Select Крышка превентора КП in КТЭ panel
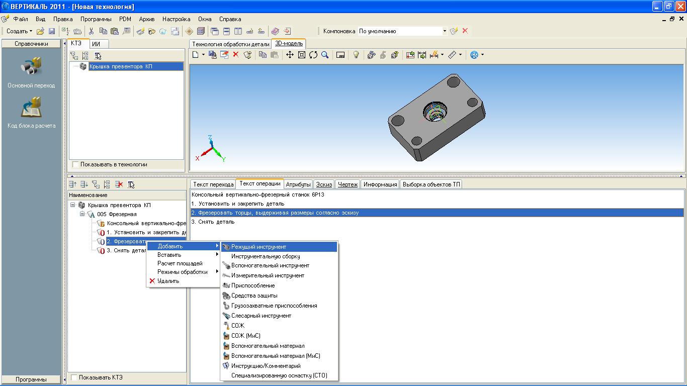 tap(136, 66)
